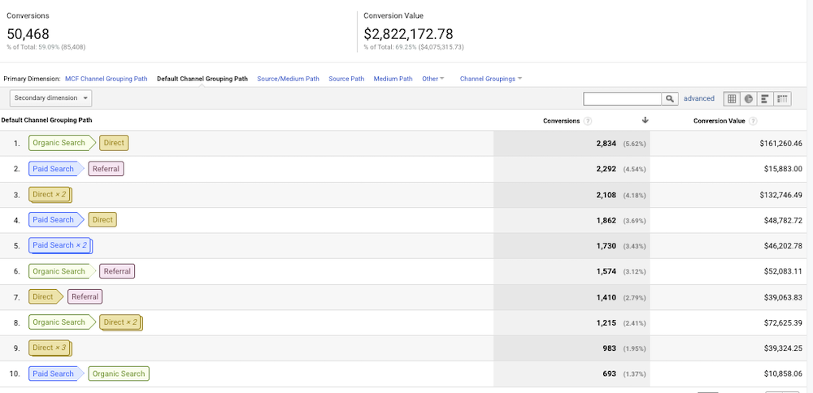Open the advanced filter link
Viewport: 813px width, 393px height.
(x=699, y=98)
